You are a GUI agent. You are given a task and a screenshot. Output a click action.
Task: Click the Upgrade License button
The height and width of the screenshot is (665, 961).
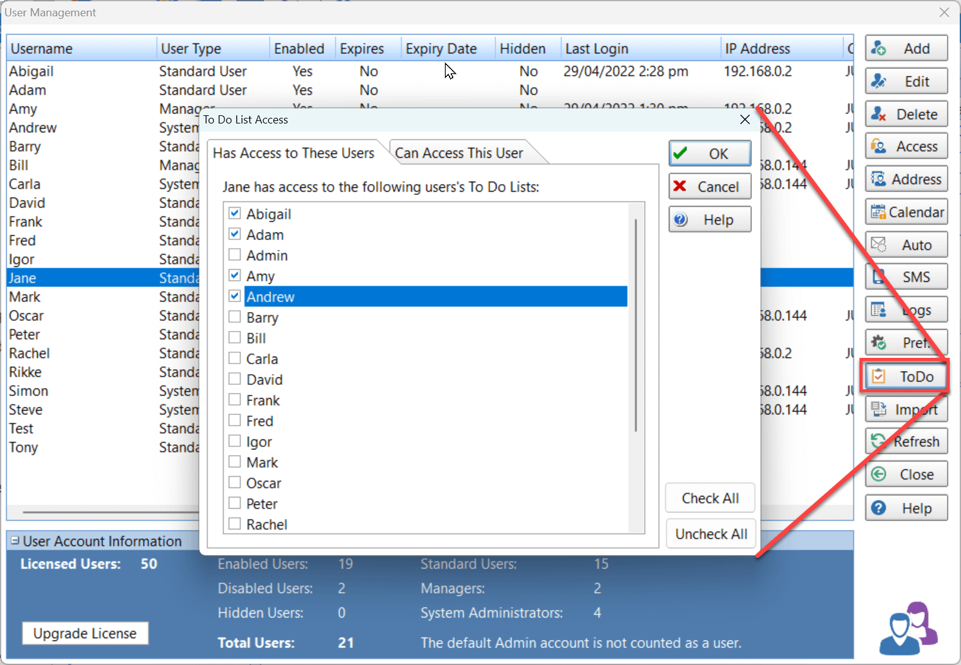pyautogui.click(x=85, y=633)
